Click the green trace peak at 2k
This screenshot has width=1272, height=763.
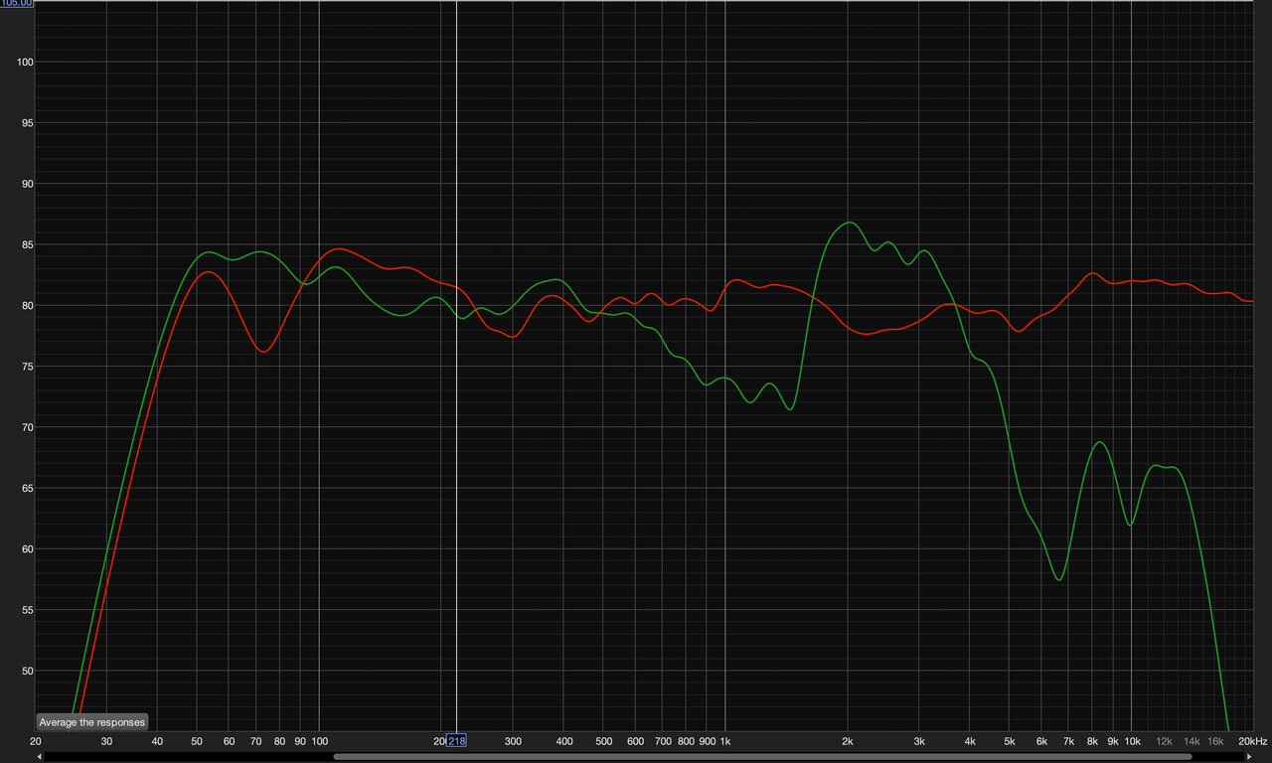point(848,223)
